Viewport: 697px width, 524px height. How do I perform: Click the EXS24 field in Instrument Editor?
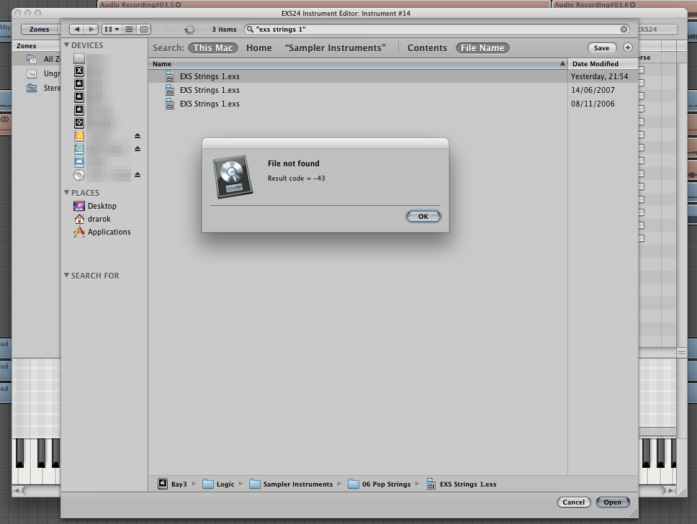(x=657, y=30)
